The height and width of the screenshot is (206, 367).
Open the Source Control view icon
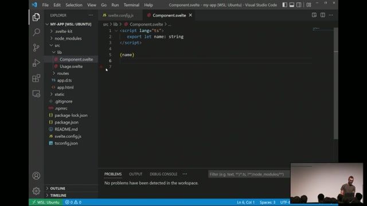(36, 47)
